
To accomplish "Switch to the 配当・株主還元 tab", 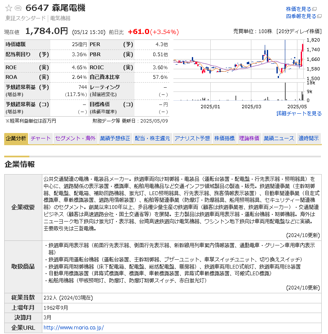I will coord(152,138).
